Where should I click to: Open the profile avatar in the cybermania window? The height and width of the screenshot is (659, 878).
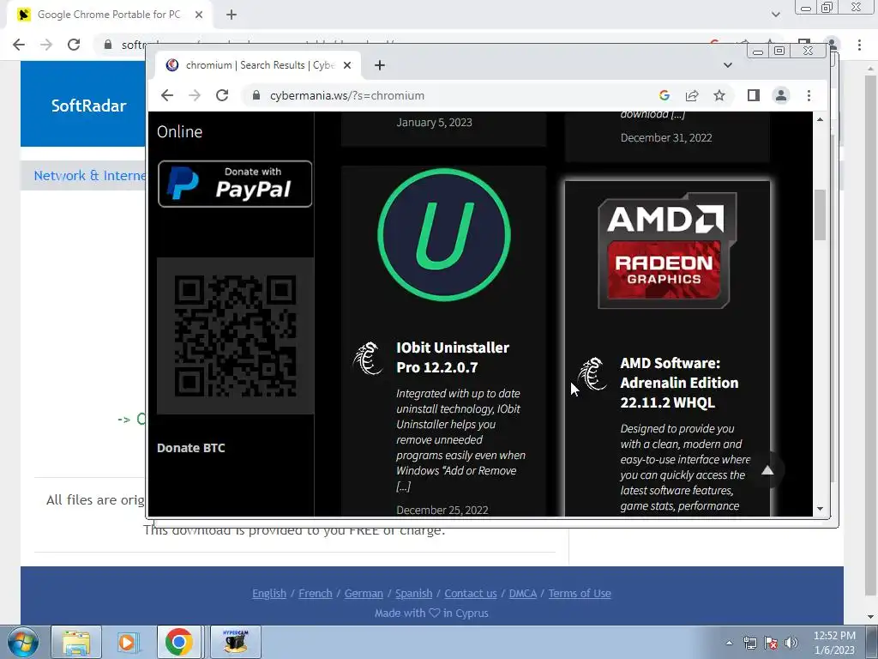(x=781, y=95)
